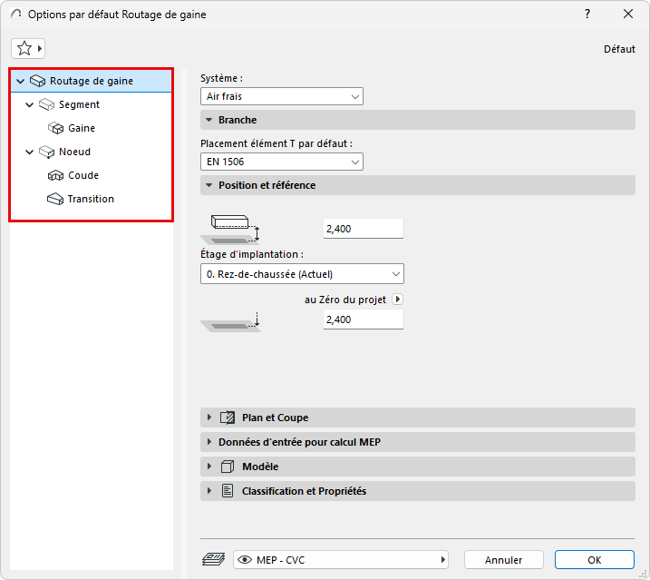Click the top elevation input field
Image resolution: width=650 pixels, height=580 pixels.
[363, 229]
